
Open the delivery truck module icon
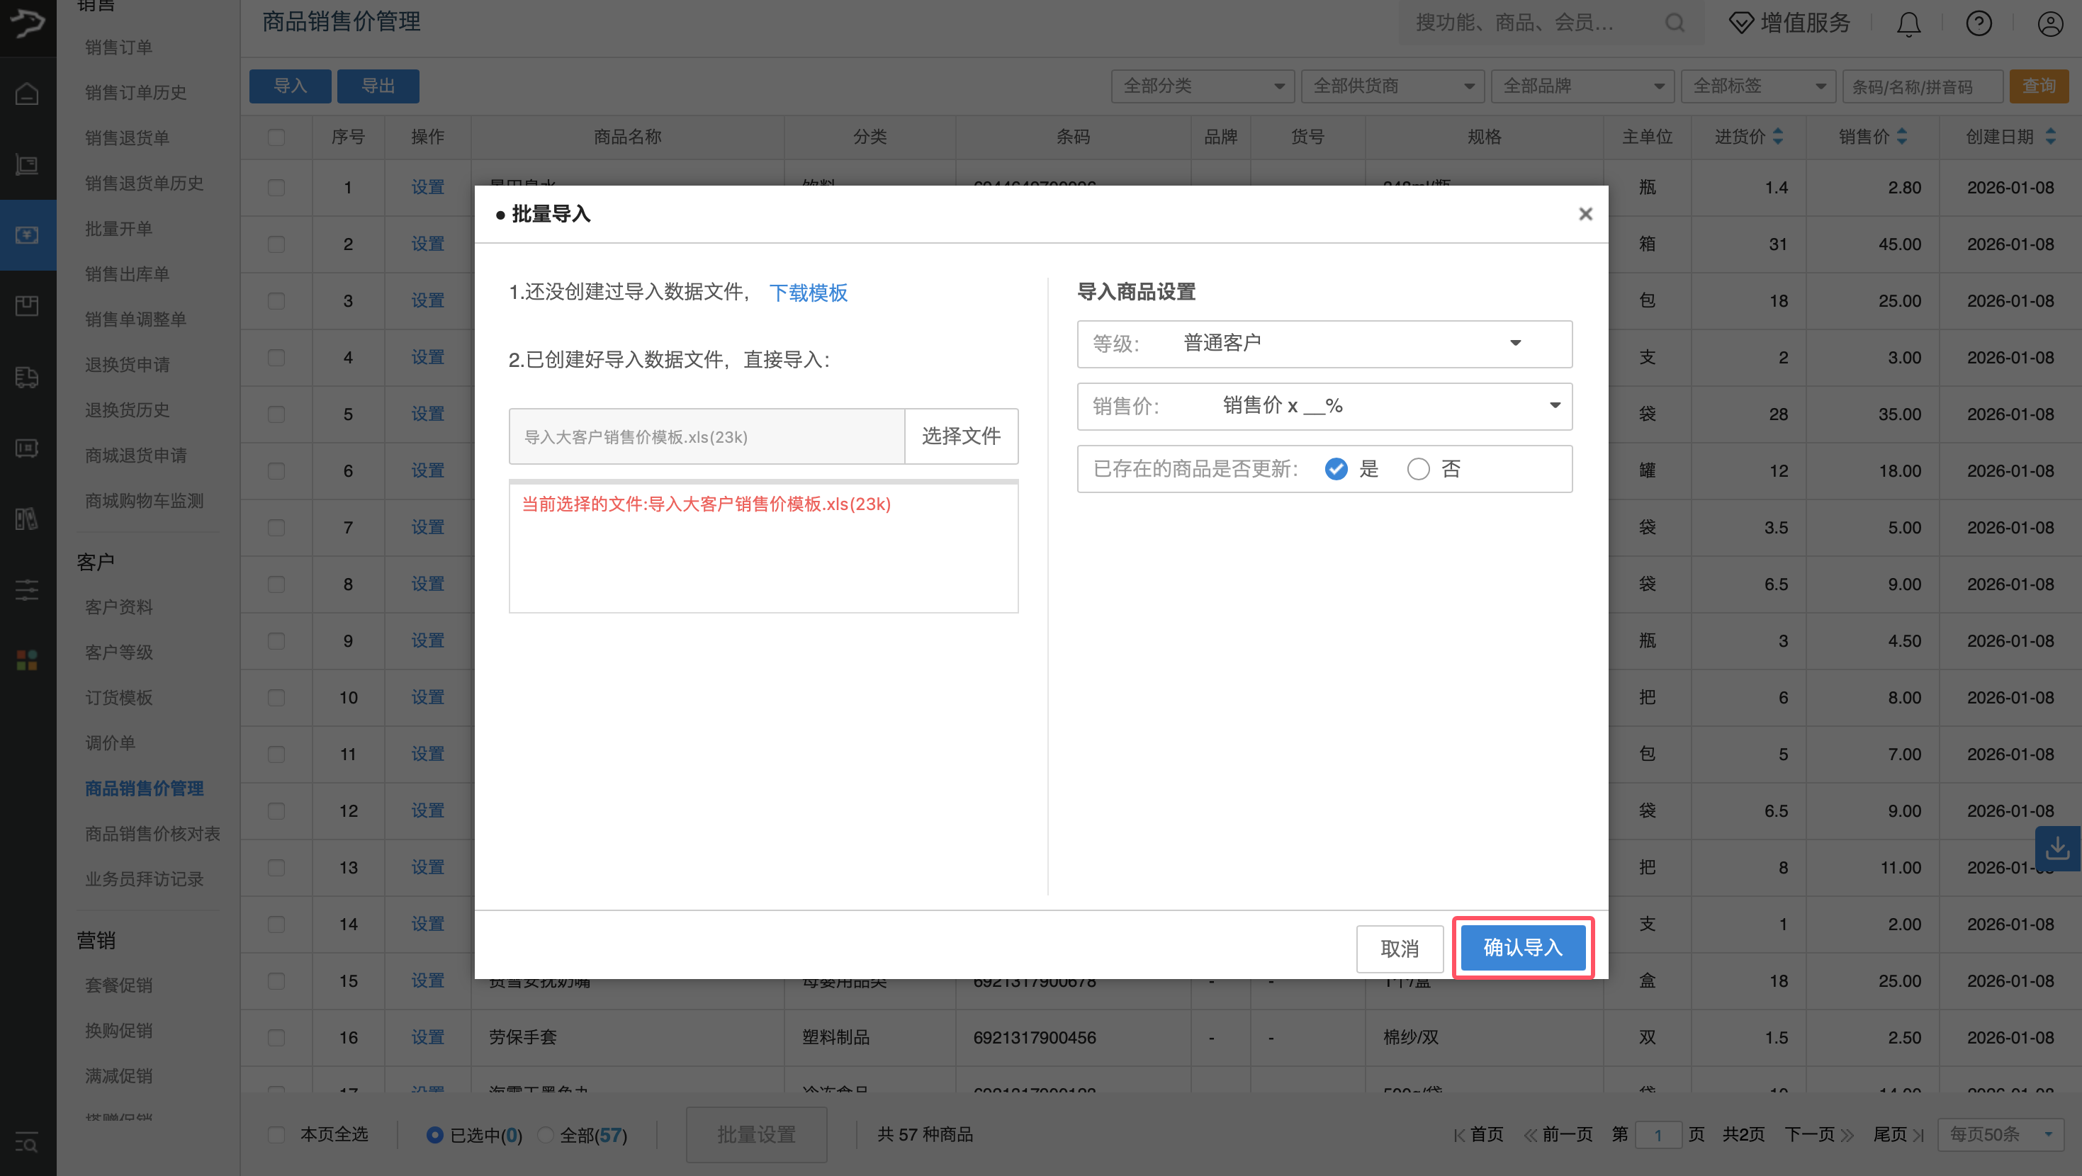(27, 378)
